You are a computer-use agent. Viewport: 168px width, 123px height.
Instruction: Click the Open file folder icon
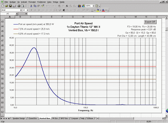click(x=6, y=6)
